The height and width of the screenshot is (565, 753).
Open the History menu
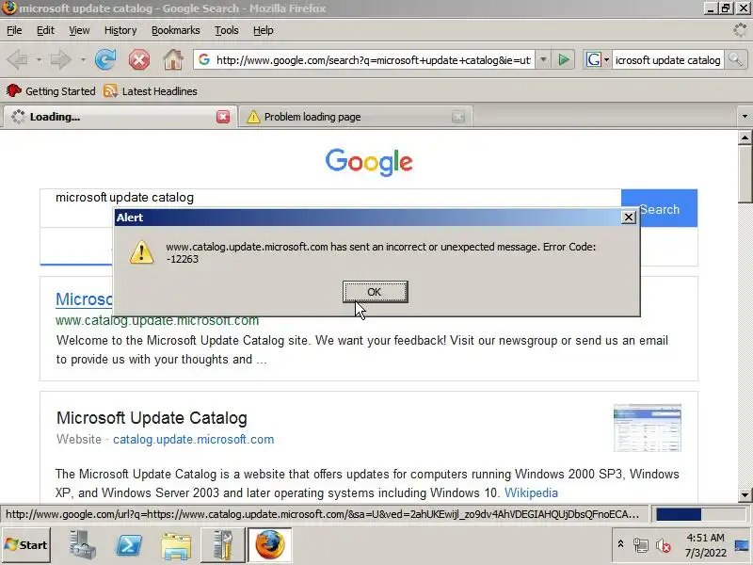[x=120, y=30]
